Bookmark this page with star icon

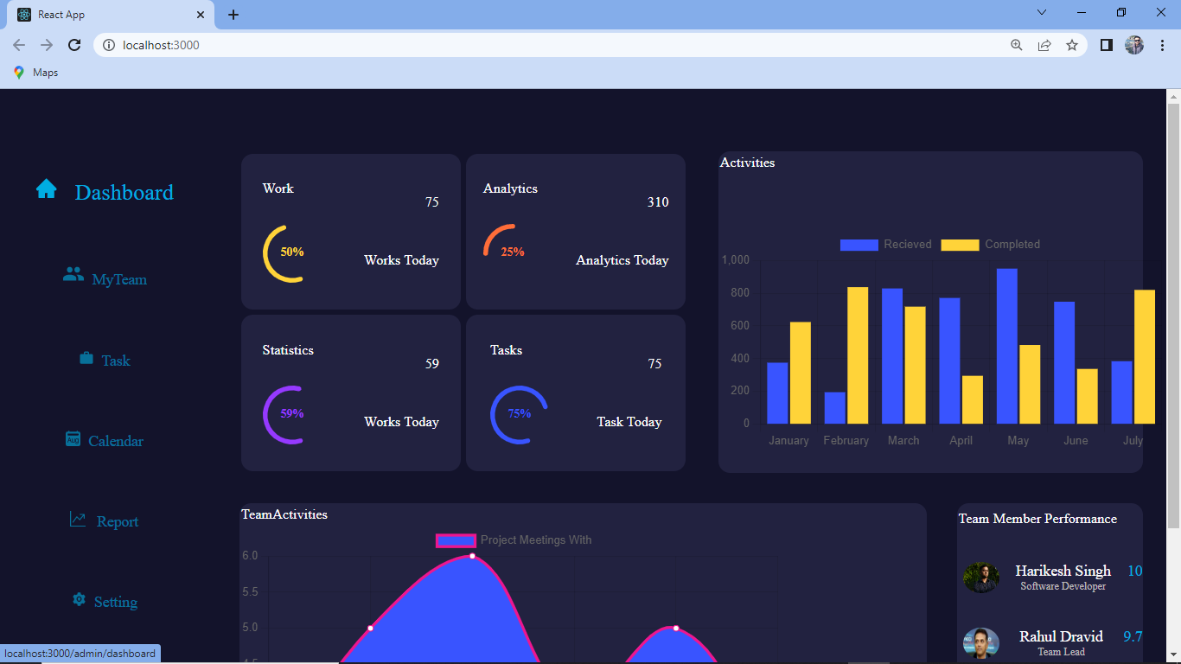tap(1072, 45)
